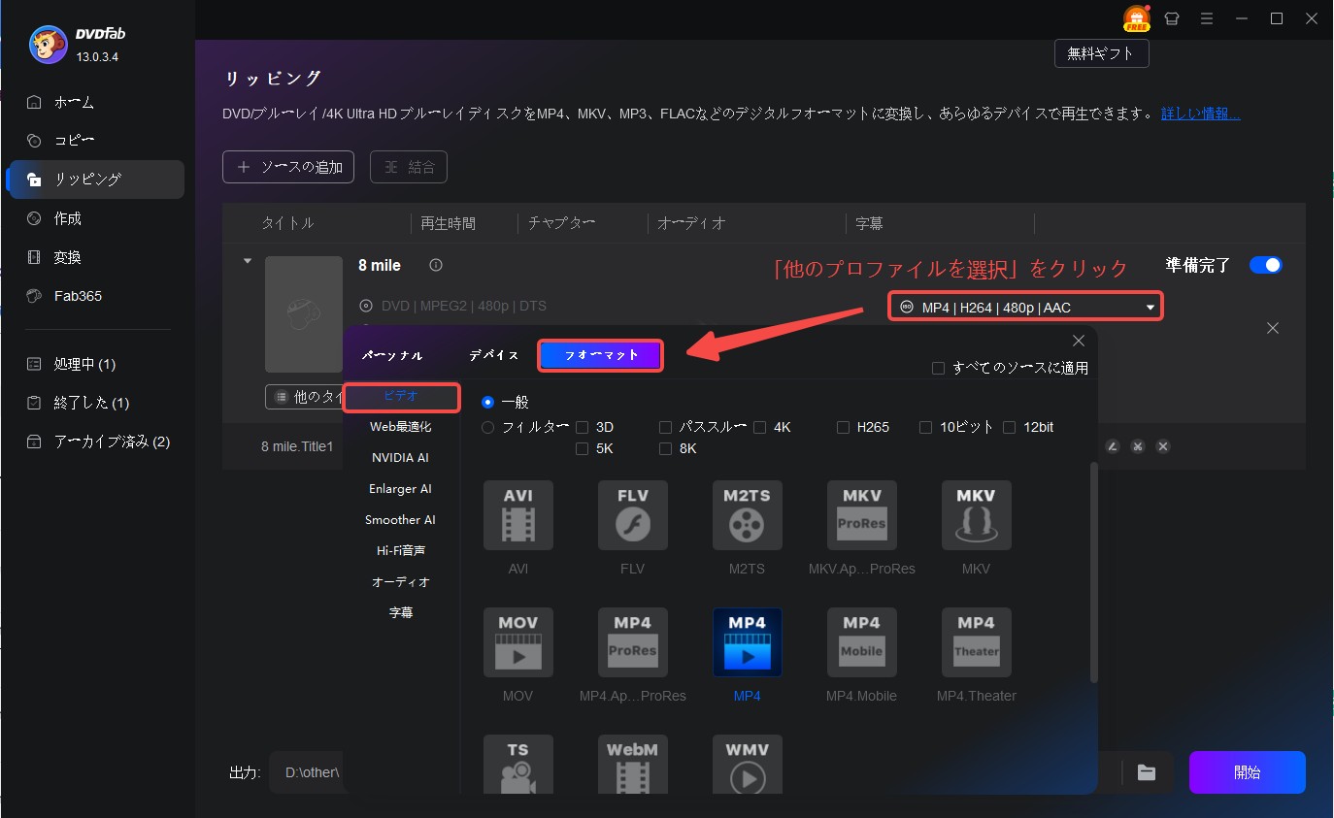The height and width of the screenshot is (818, 1334).
Task: Select the Web optimized category
Action: 401,427
